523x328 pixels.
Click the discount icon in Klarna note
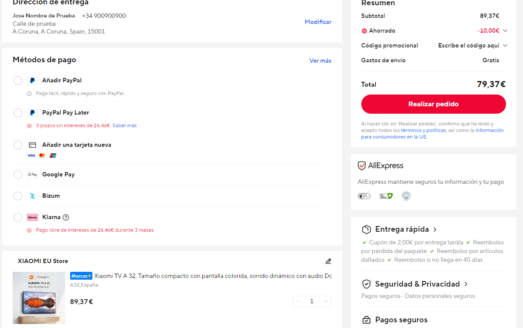(x=29, y=230)
